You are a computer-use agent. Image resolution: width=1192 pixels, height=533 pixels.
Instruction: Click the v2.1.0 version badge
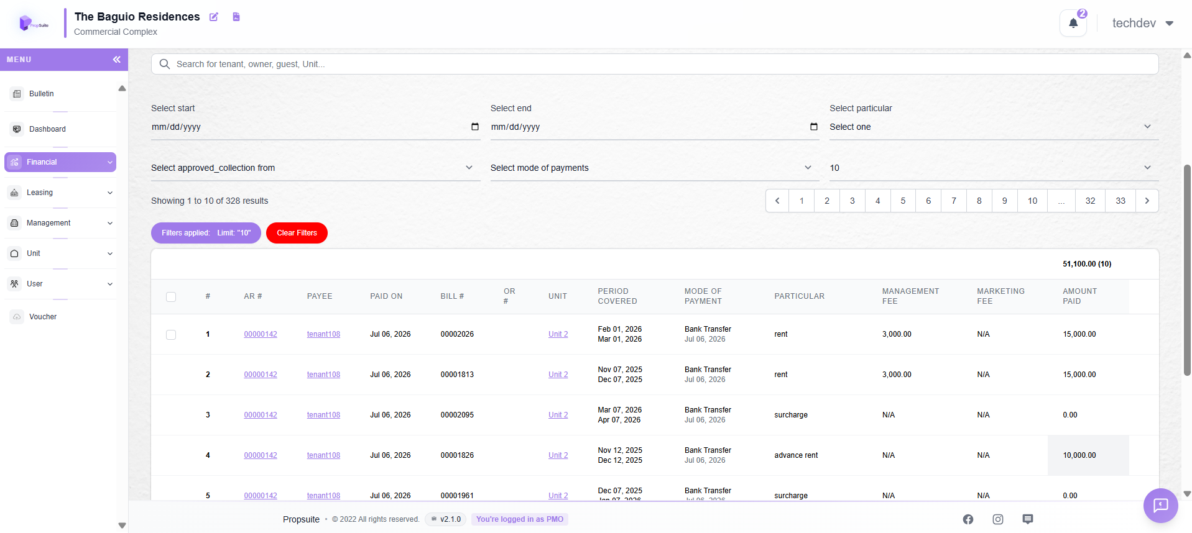coord(446,519)
